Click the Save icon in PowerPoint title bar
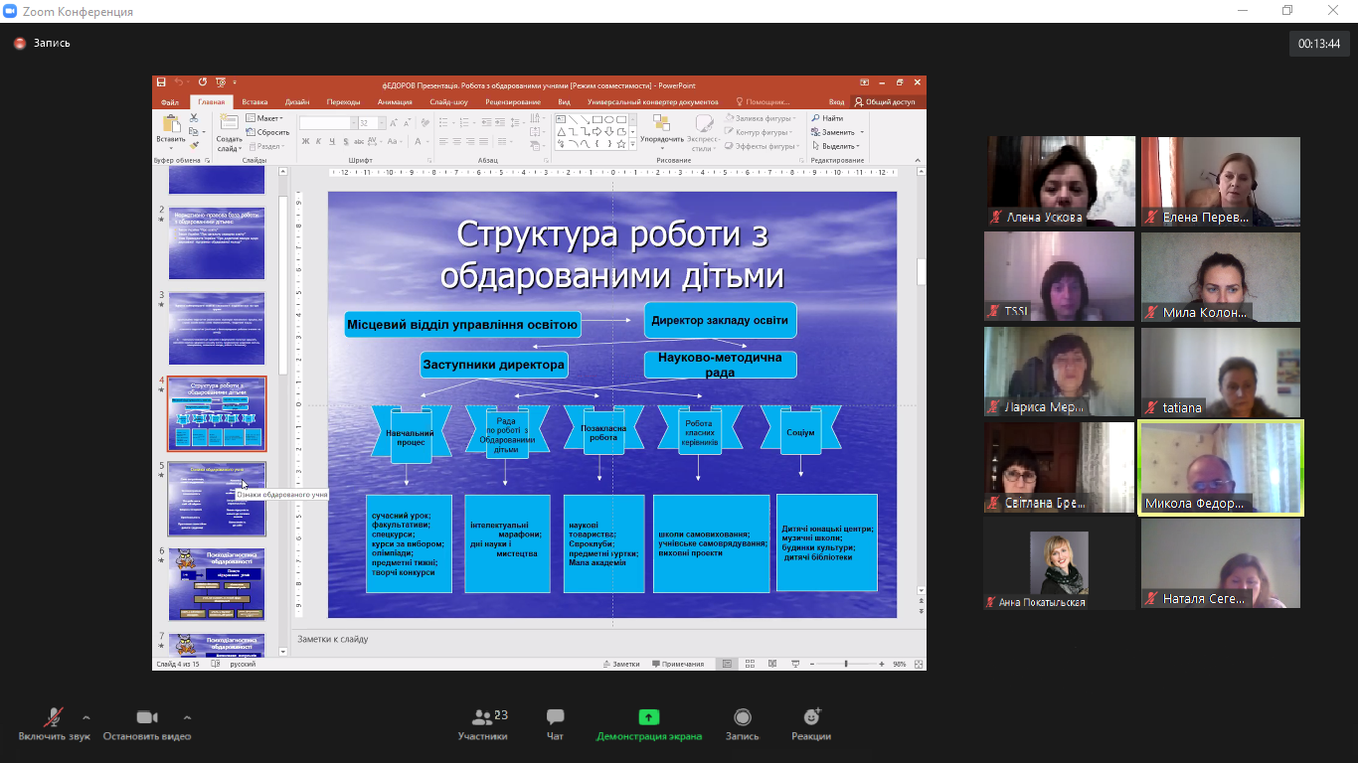 pos(162,82)
